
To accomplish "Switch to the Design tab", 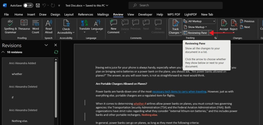I will [x=55, y=14].
